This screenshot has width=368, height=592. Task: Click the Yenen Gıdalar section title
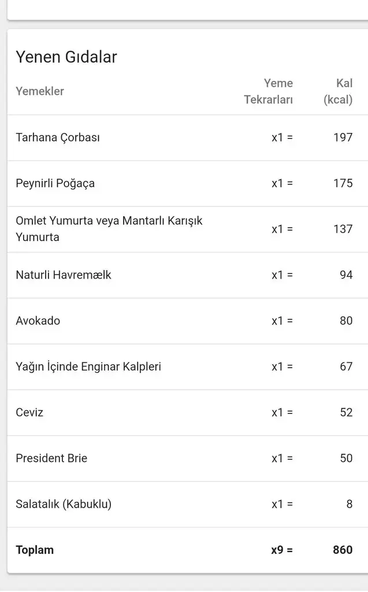[66, 57]
